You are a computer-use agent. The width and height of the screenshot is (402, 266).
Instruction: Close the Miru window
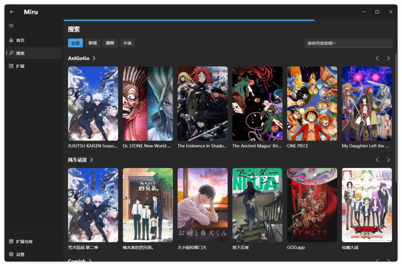tap(391, 12)
